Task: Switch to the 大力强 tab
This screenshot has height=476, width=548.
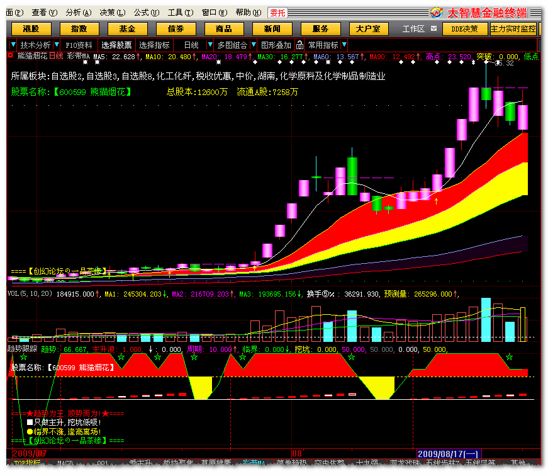Action: 367,463
